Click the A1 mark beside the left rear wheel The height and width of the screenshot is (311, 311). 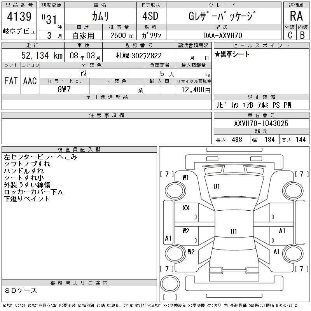pyautogui.click(x=168, y=238)
